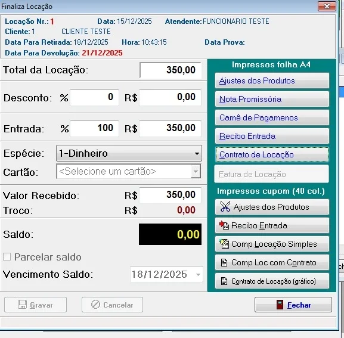Image resolution: width=344 pixels, height=338 pixels.
Task: Open A4 Ajustes dos Produtos printout
Action: click(272, 80)
